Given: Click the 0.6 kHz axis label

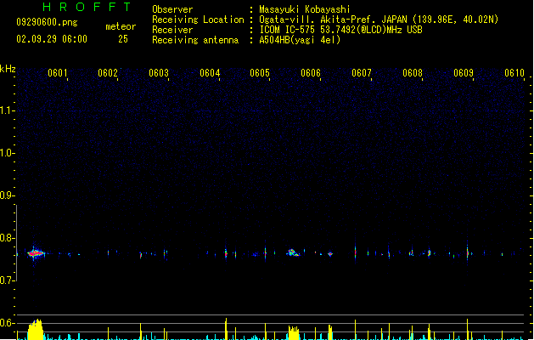Looking at the screenshot, I should point(7,323).
